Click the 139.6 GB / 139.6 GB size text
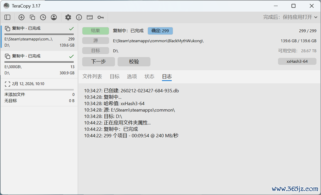 299,41
